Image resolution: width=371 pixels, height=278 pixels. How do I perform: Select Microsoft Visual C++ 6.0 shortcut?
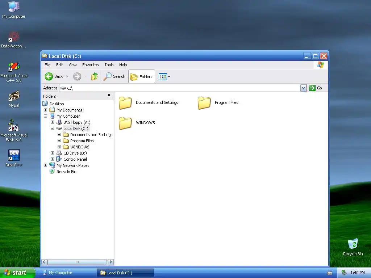(x=14, y=72)
